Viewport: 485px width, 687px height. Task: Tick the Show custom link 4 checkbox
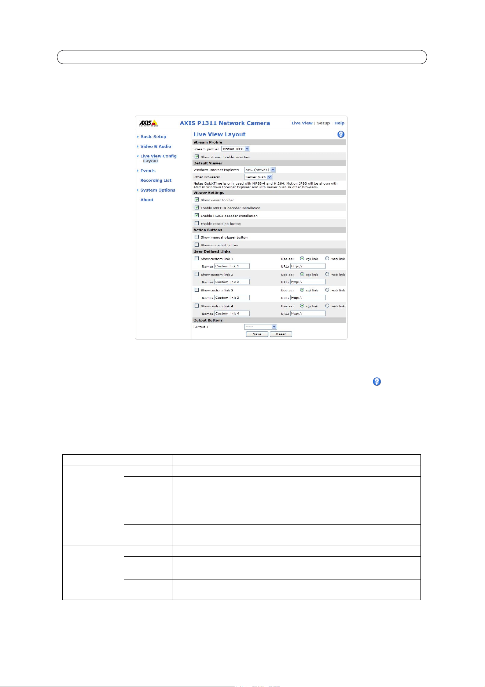(x=197, y=306)
